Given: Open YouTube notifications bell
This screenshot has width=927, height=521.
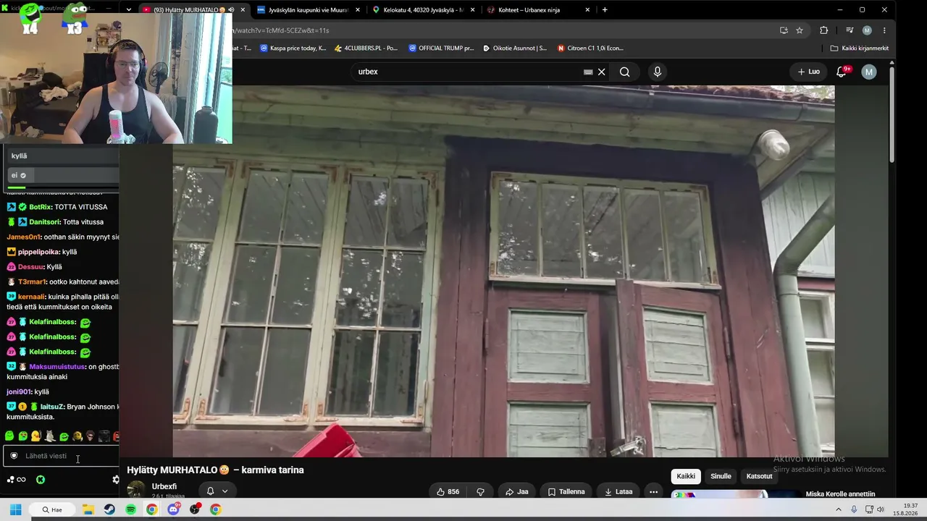Looking at the screenshot, I should [842, 72].
